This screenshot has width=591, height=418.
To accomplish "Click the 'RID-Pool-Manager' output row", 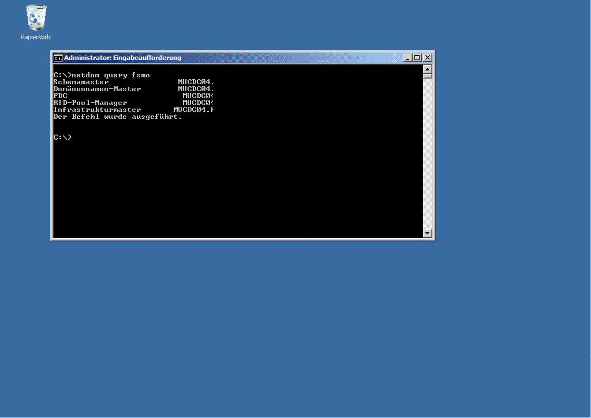I will pyautogui.click(x=133, y=103).
